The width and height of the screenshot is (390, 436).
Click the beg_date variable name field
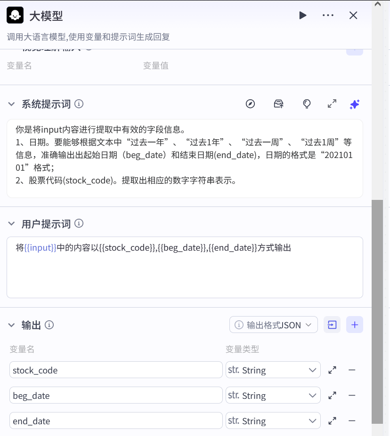(x=116, y=395)
